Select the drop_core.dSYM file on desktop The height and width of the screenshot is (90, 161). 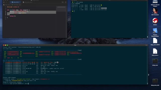(x=155, y=42)
